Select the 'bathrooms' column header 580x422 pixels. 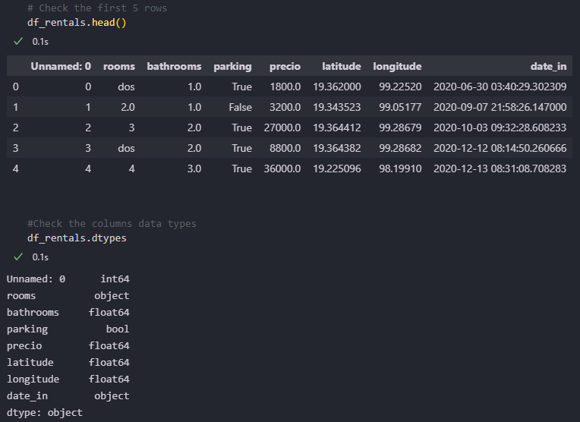(174, 67)
